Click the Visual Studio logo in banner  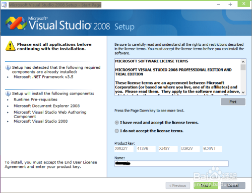pos(16,23)
